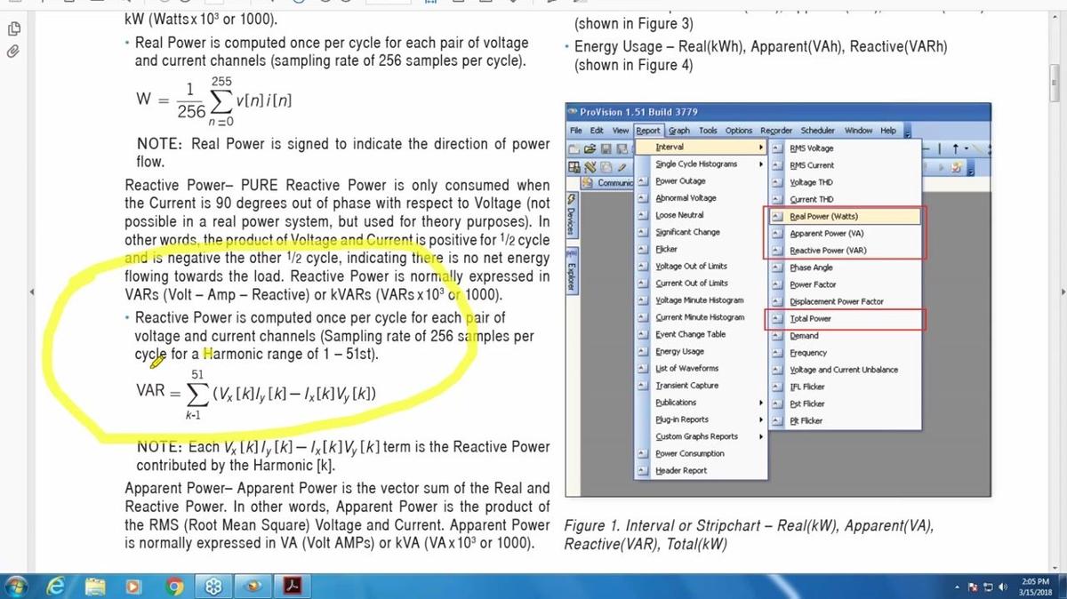Open the Graph menu in ProVision
The width and height of the screenshot is (1067, 599).
[x=679, y=131]
